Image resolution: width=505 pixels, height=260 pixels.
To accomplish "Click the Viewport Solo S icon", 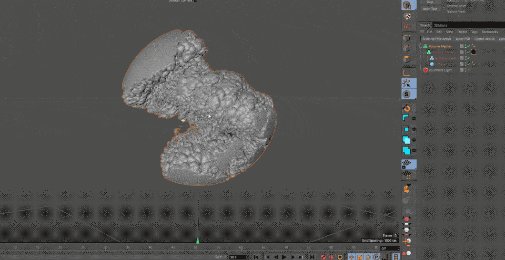I will (407, 95).
